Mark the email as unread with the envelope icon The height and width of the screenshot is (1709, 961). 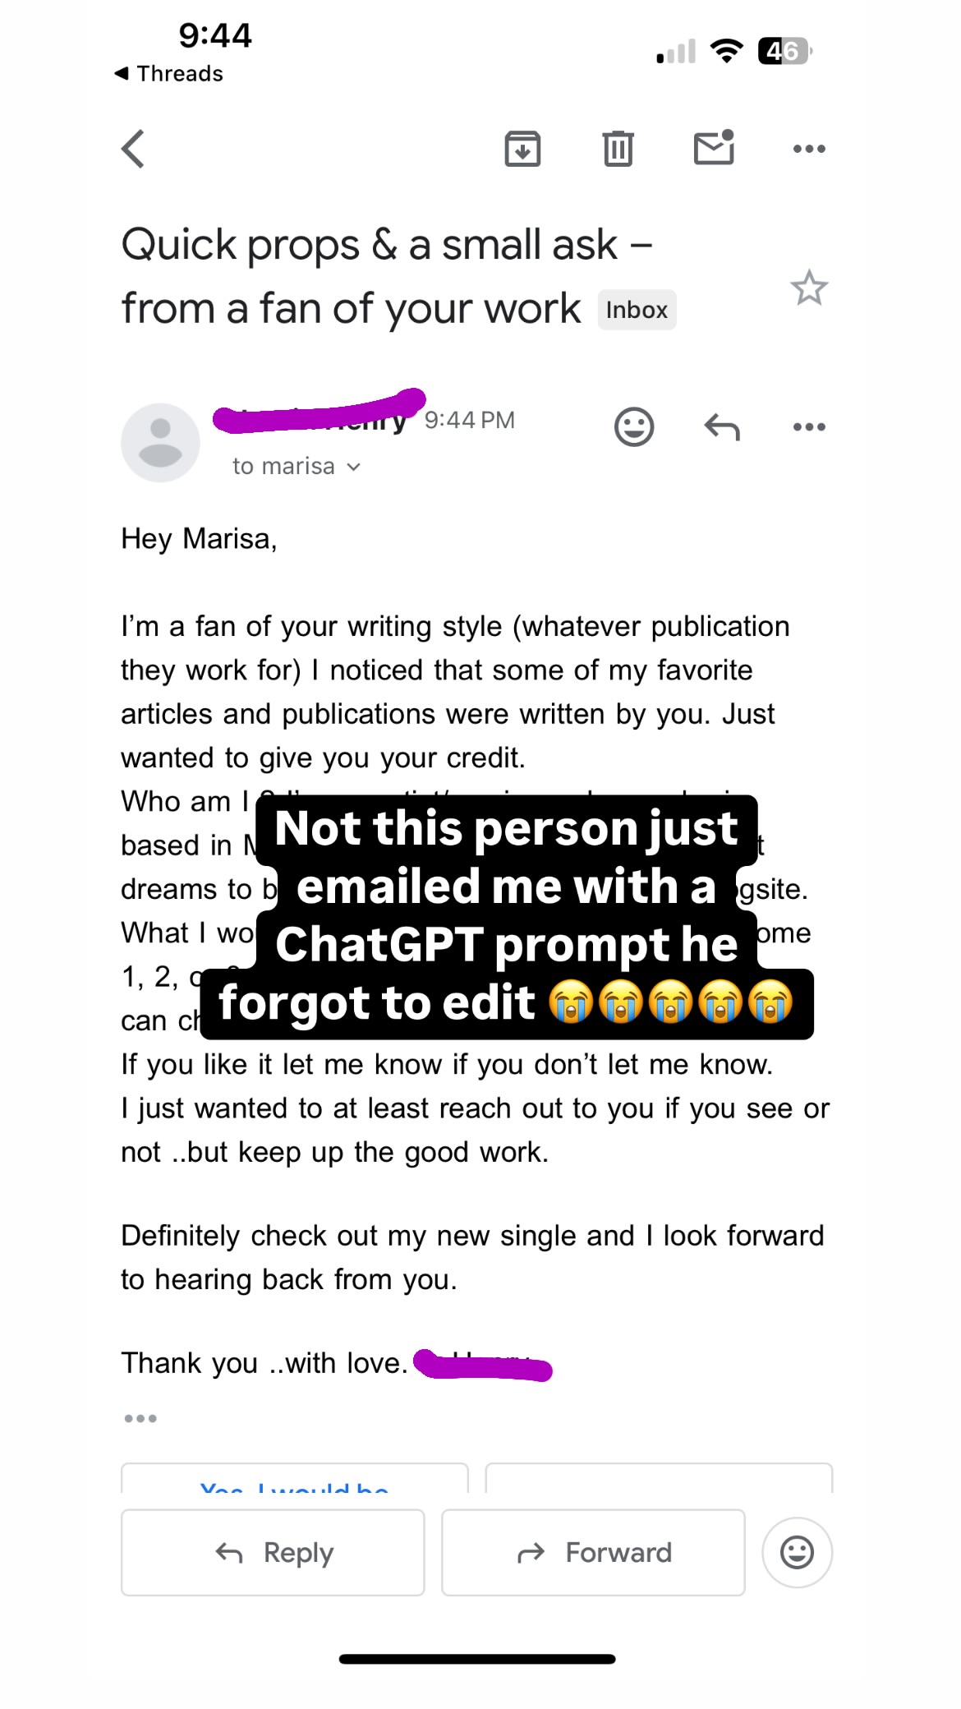[x=714, y=148]
